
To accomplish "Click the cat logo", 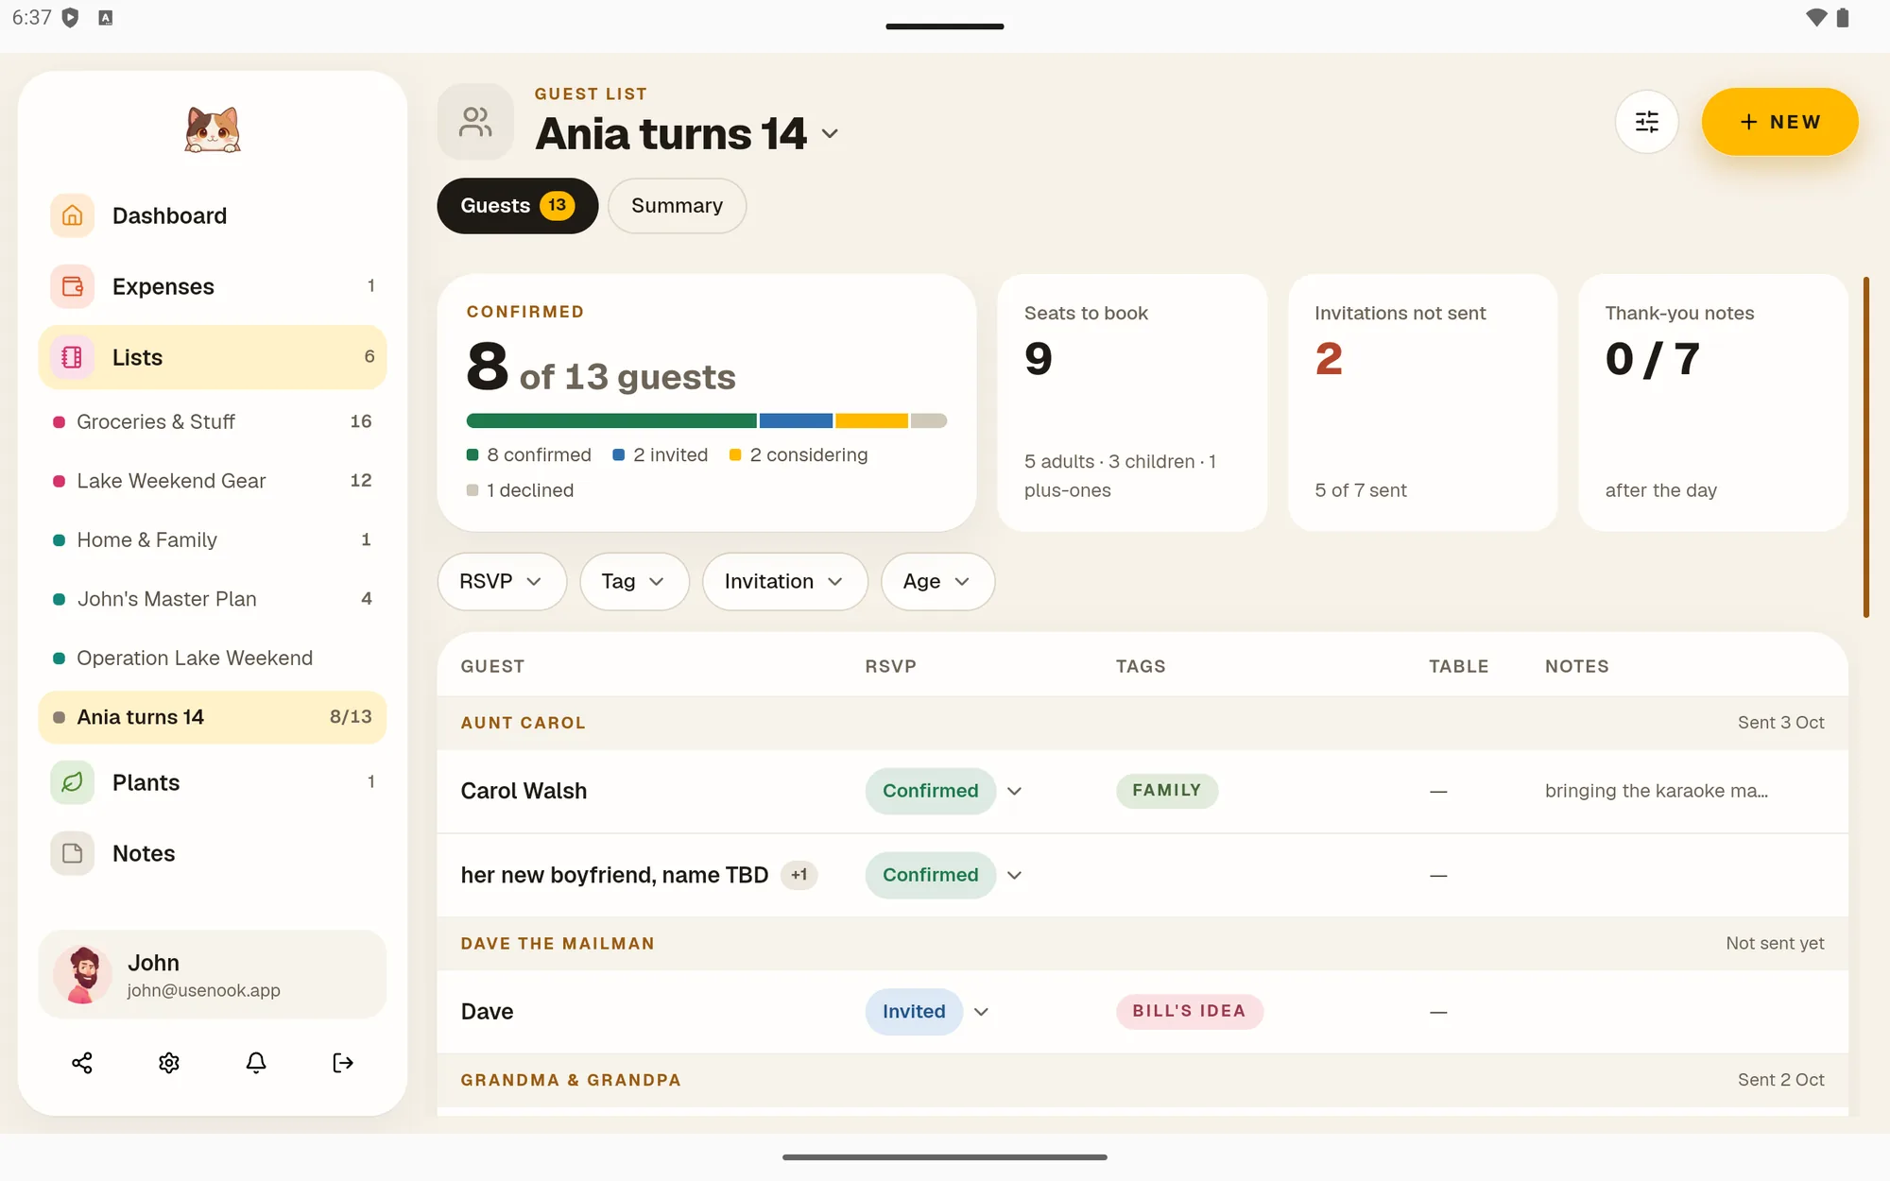I will pyautogui.click(x=213, y=129).
